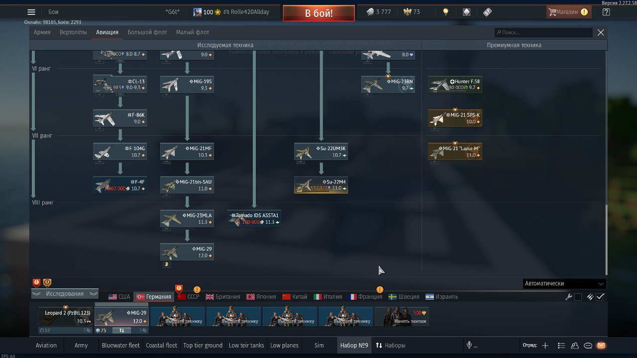Select США nation tab
Screen dimensions: 637x358
click(119, 297)
